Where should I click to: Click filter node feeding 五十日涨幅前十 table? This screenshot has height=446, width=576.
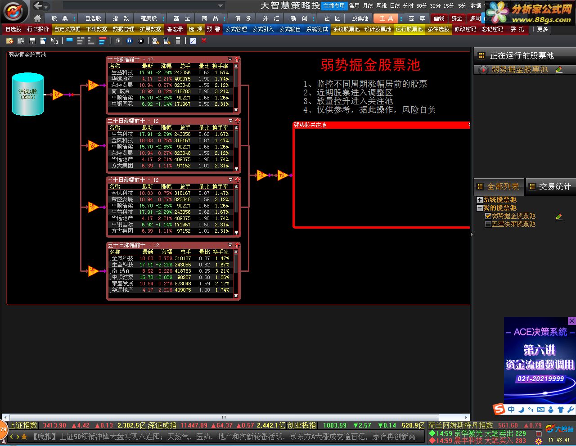click(94, 271)
